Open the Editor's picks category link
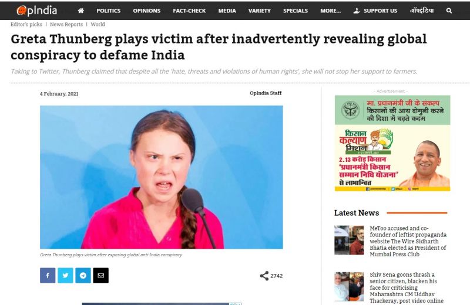Screen dimensions: 470x305 point(26,25)
